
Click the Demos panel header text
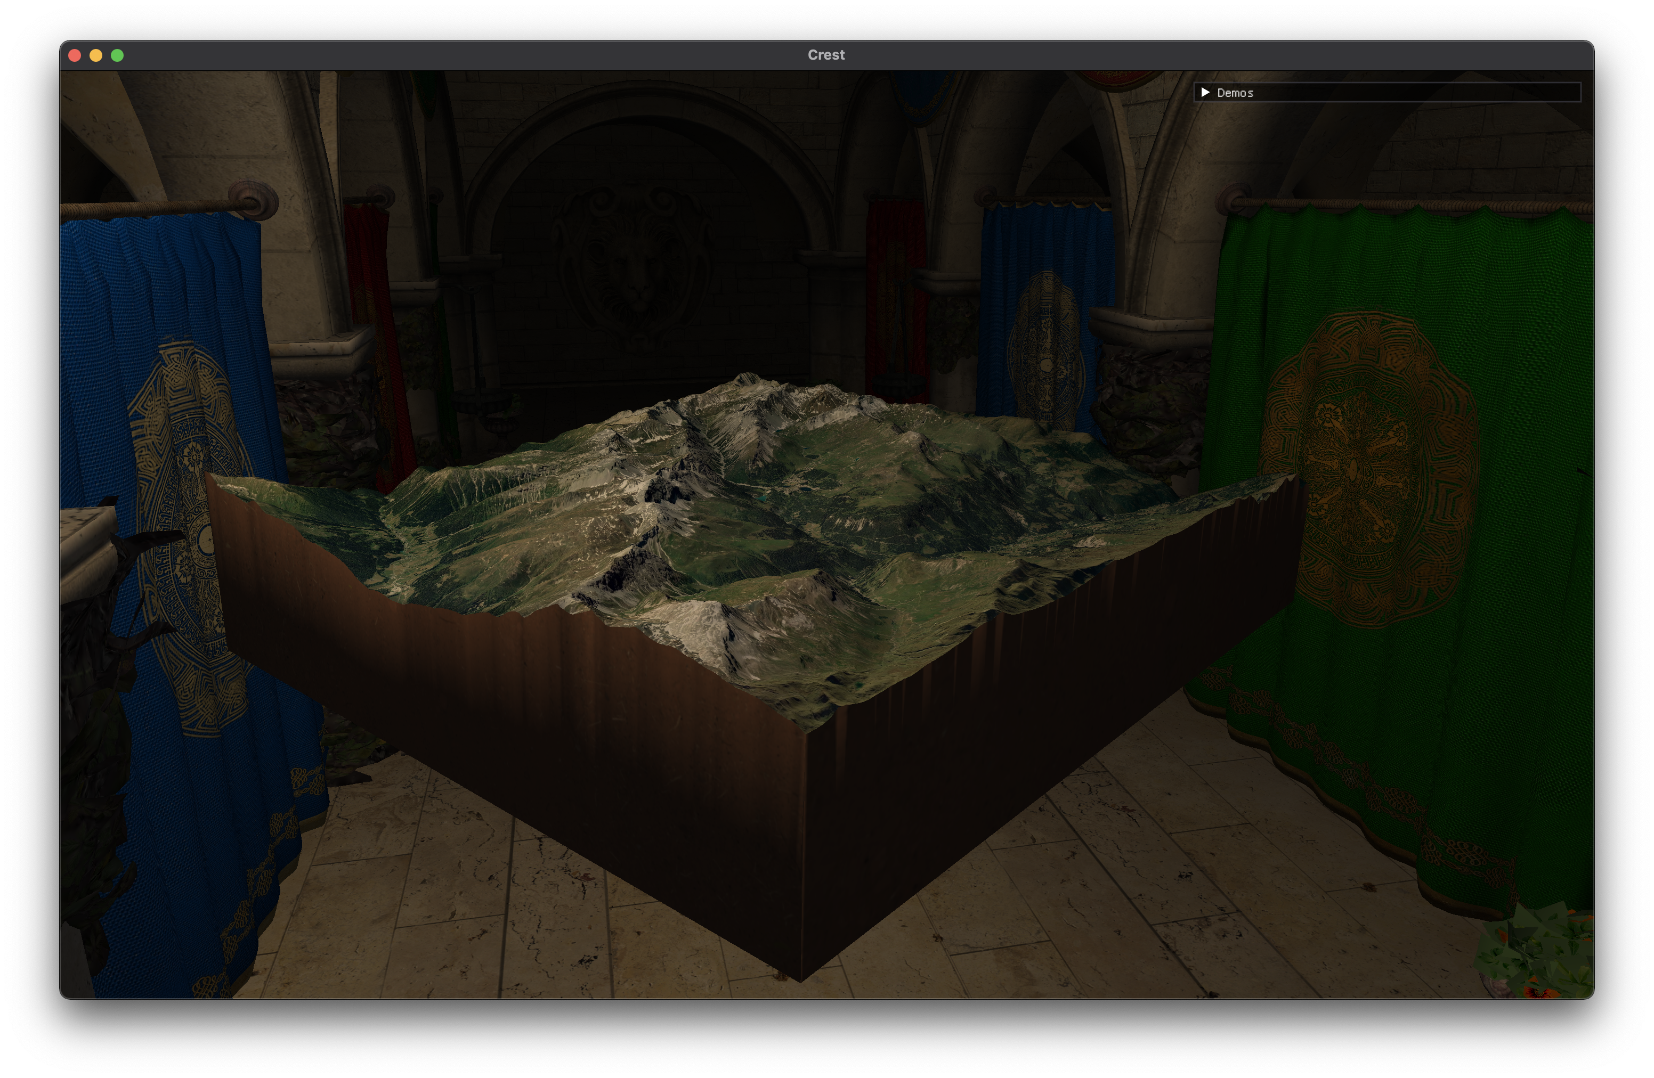click(x=1235, y=93)
